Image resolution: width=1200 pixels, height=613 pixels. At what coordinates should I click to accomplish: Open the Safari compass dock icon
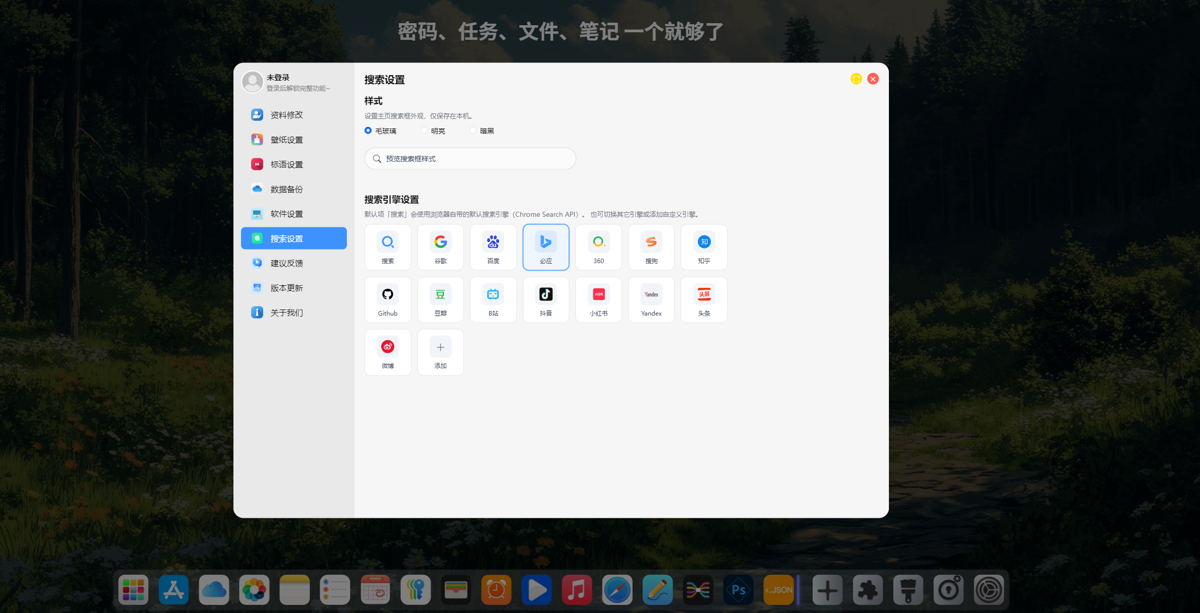tap(617, 590)
